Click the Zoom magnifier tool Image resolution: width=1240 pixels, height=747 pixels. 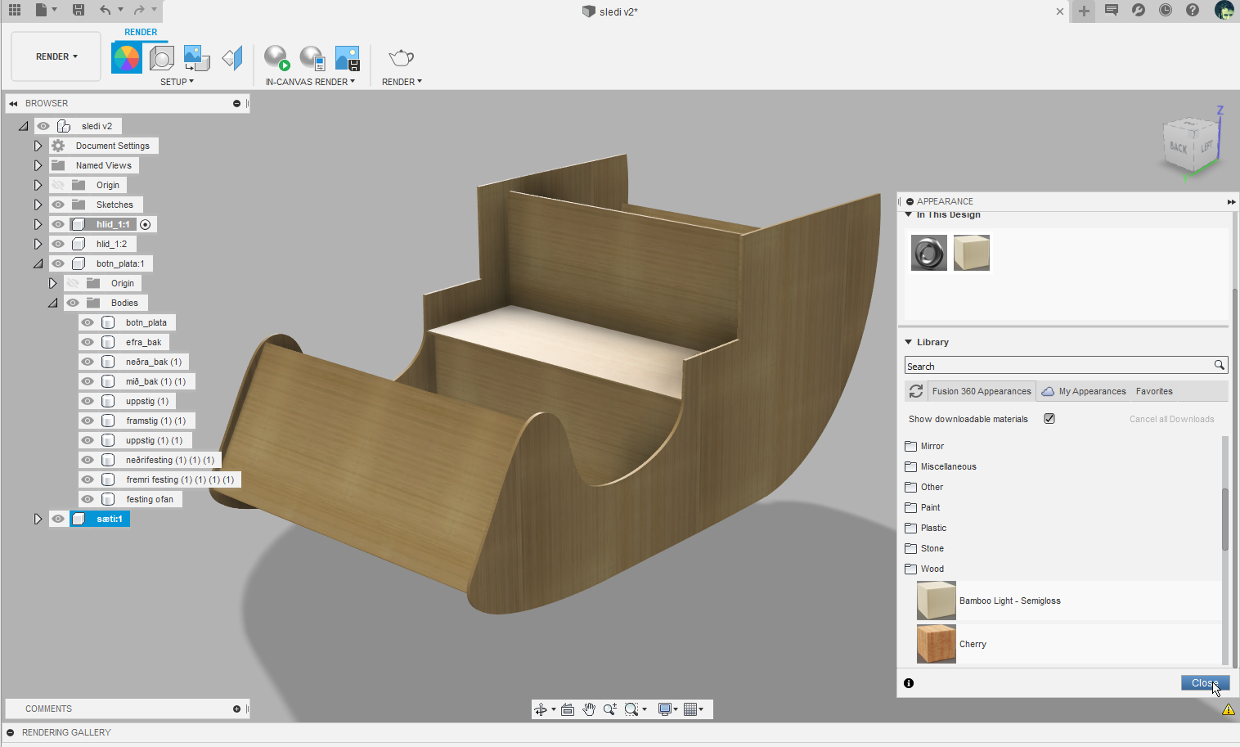(x=609, y=709)
